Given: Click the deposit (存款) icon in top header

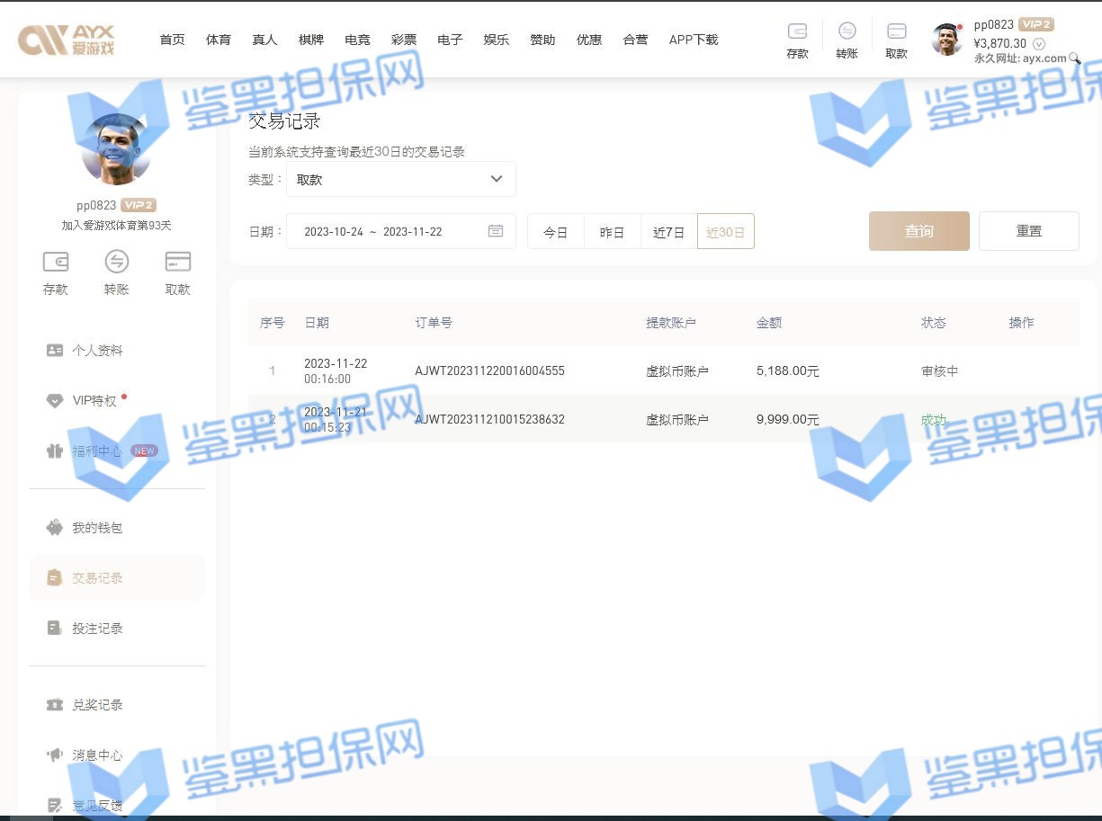Looking at the screenshot, I should [x=797, y=32].
